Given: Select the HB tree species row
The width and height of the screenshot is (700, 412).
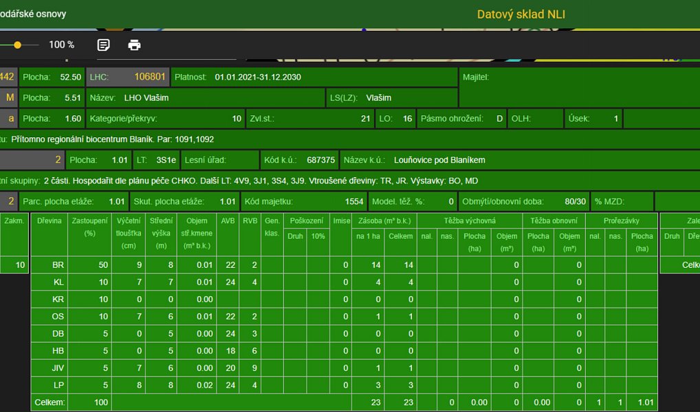Looking at the screenshot, I should 344,351.
